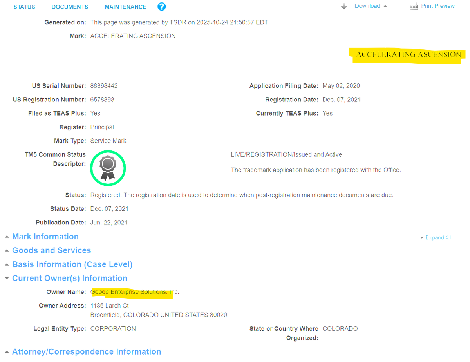Click Legal Entity Type value CORPORATION
The image size is (470, 362).
point(113,329)
